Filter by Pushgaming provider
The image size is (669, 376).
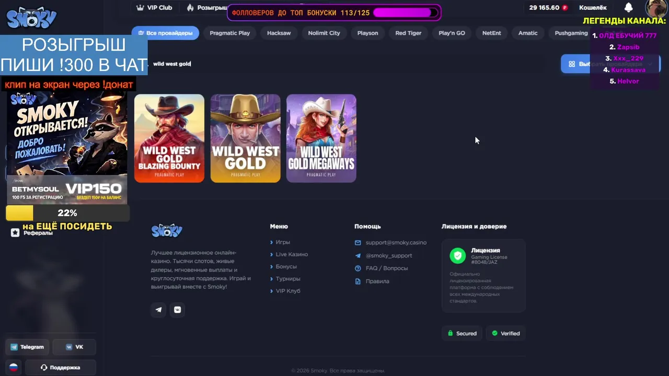pos(571,33)
